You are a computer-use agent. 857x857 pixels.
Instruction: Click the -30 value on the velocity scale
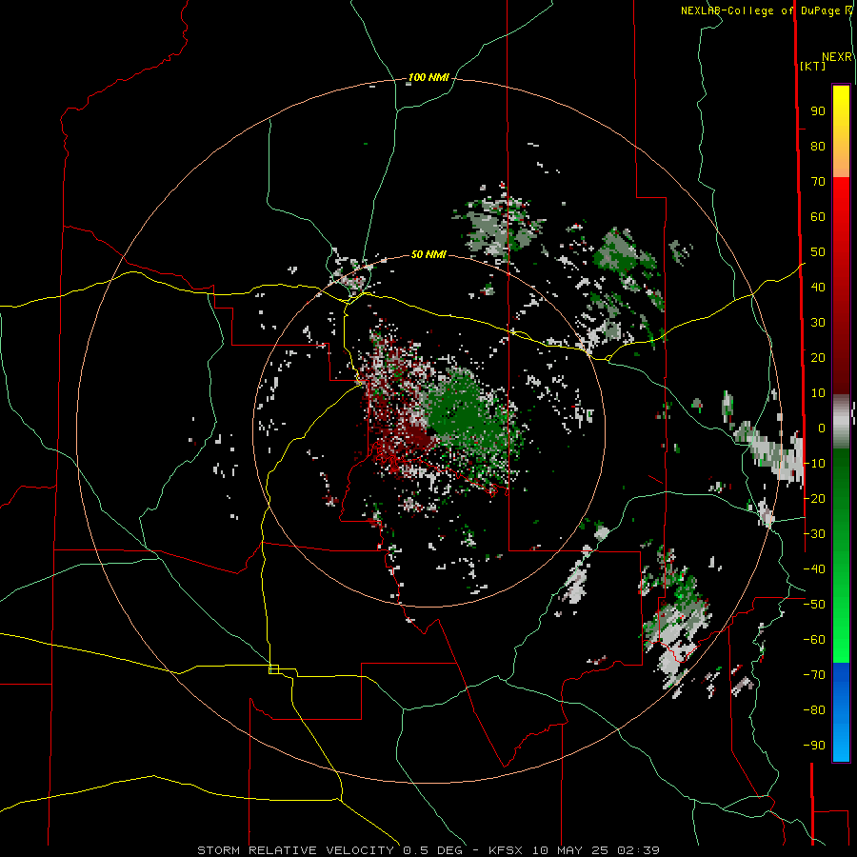pyautogui.click(x=814, y=534)
